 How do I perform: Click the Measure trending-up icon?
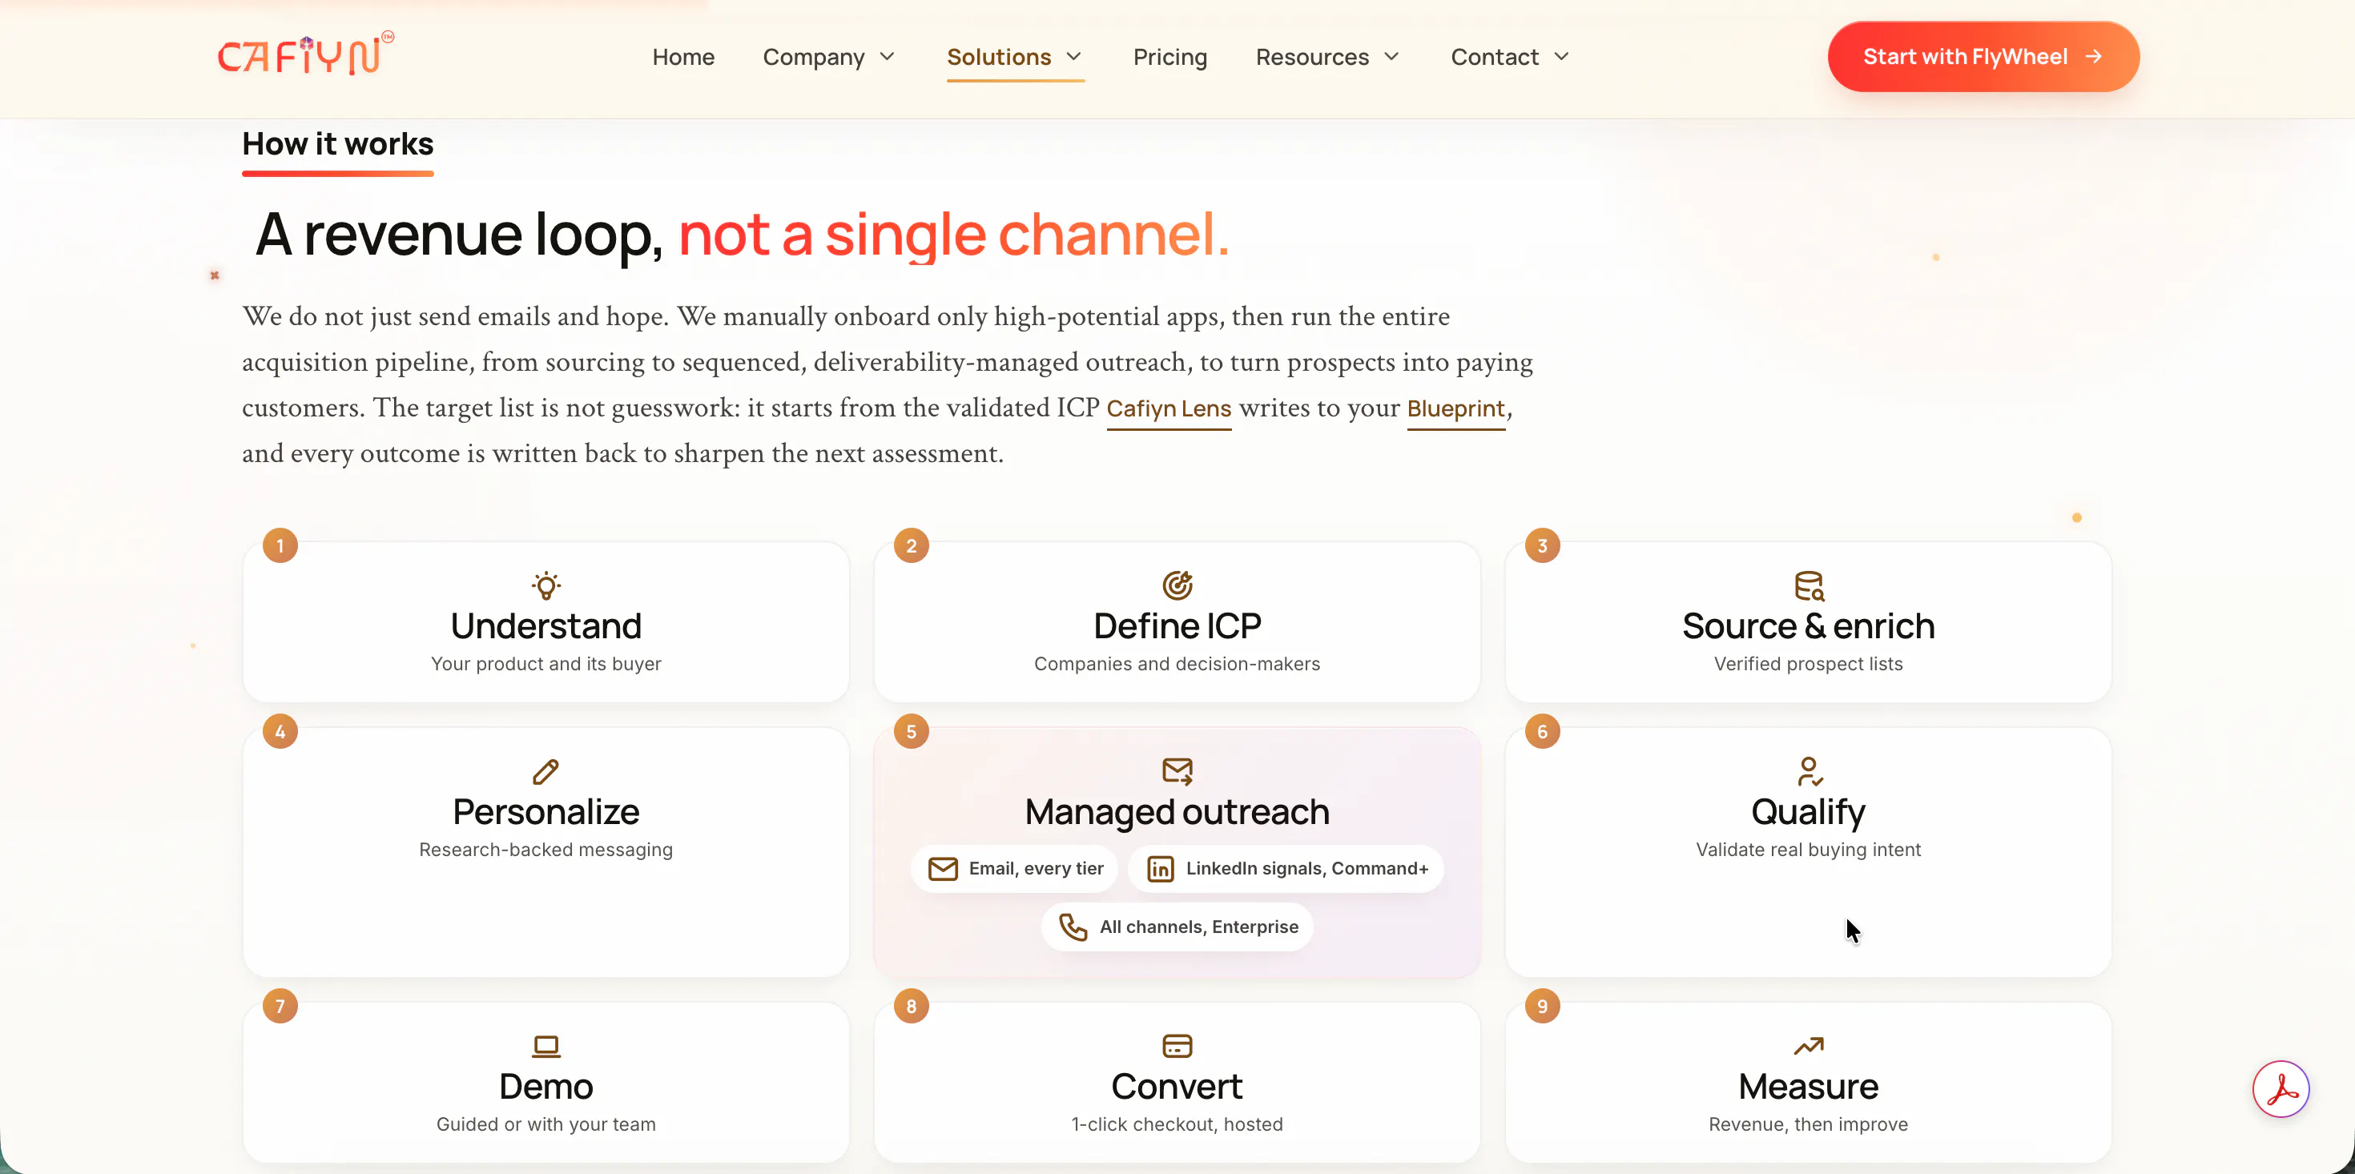1809,1045
